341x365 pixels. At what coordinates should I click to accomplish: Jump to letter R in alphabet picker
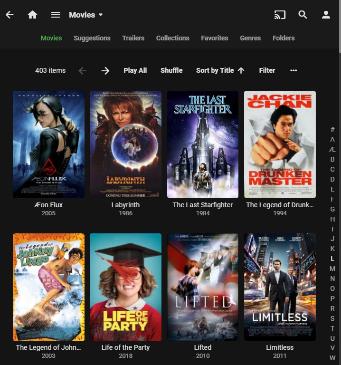click(332, 308)
